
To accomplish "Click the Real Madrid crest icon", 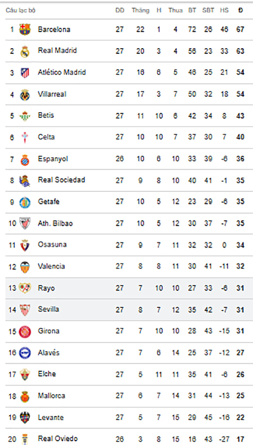I will point(25,51).
